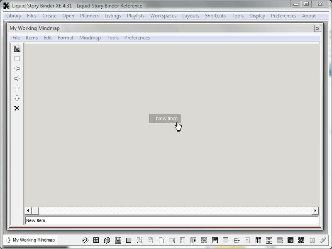Open the Mindmap menu
332x249 pixels.
[90, 38]
